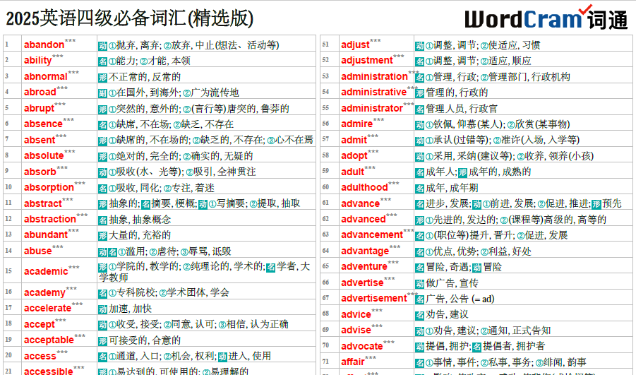Click the word 'academic'

pyautogui.click(x=46, y=271)
